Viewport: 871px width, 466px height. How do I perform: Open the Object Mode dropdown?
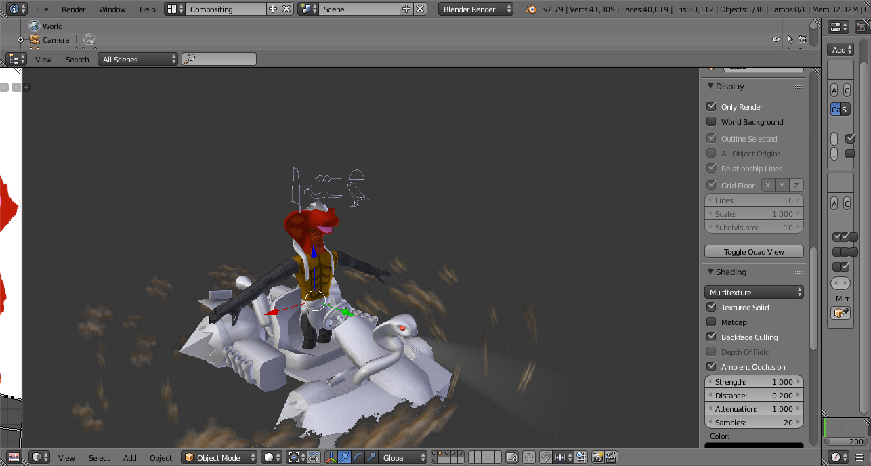(220, 457)
